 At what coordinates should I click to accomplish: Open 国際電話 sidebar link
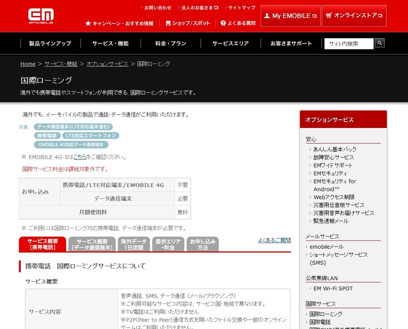point(320,322)
